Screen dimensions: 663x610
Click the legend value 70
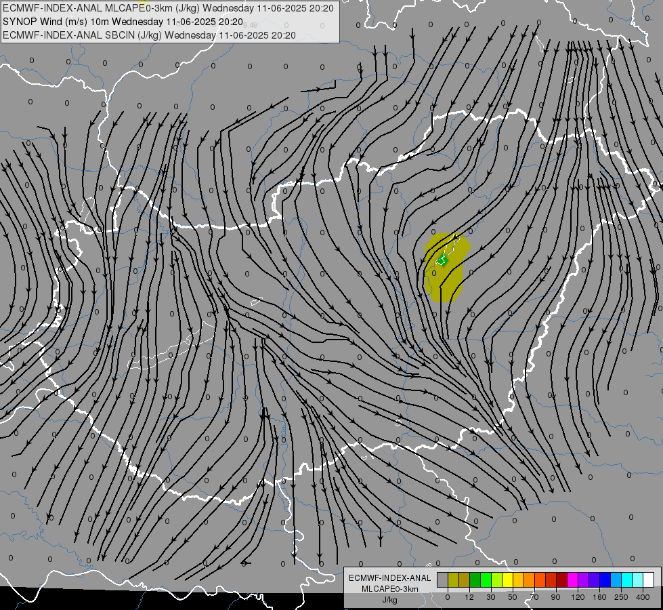(x=534, y=597)
